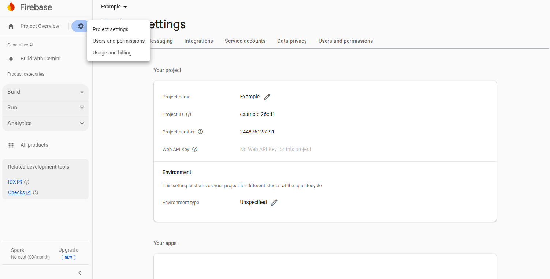Edit project name with pencil icon
The image size is (550, 279).
tap(267, 97)
